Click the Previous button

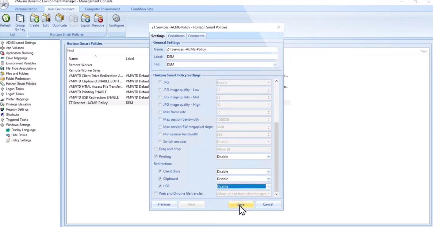(164, 204)
